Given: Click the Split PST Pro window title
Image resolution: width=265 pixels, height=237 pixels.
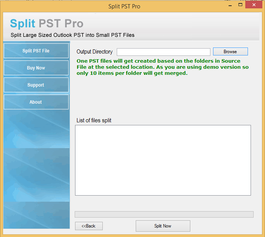Looking at the screenshot, I should [124, 6].
